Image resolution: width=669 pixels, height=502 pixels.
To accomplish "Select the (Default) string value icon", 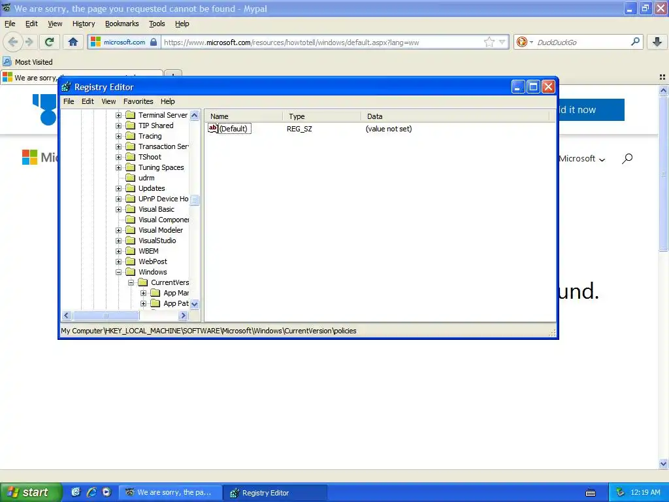I will click(213, 128).
